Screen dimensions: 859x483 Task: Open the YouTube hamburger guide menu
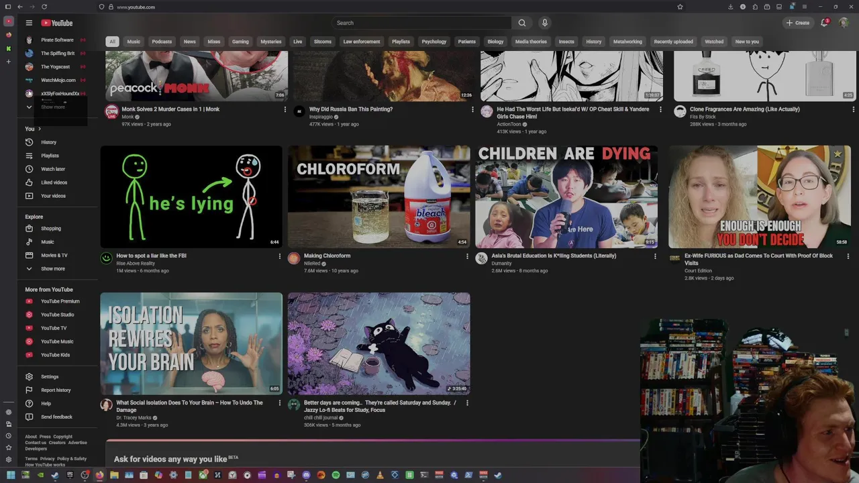coord(29,23)
